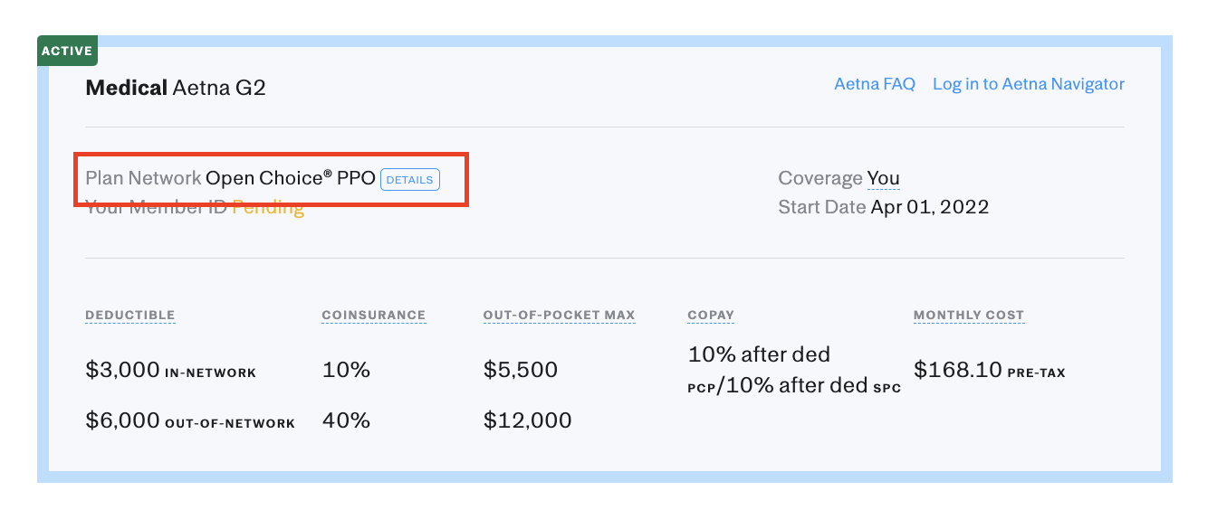
Task: Select the $6,000 out-of-network deductible
Action: (x=122, y=420)
